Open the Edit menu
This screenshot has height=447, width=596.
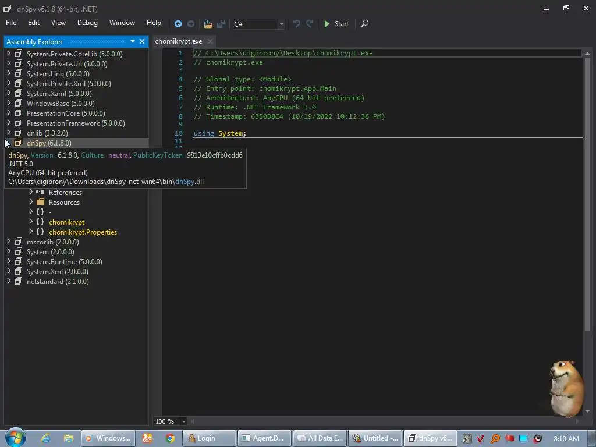click(x=33, y=23)
